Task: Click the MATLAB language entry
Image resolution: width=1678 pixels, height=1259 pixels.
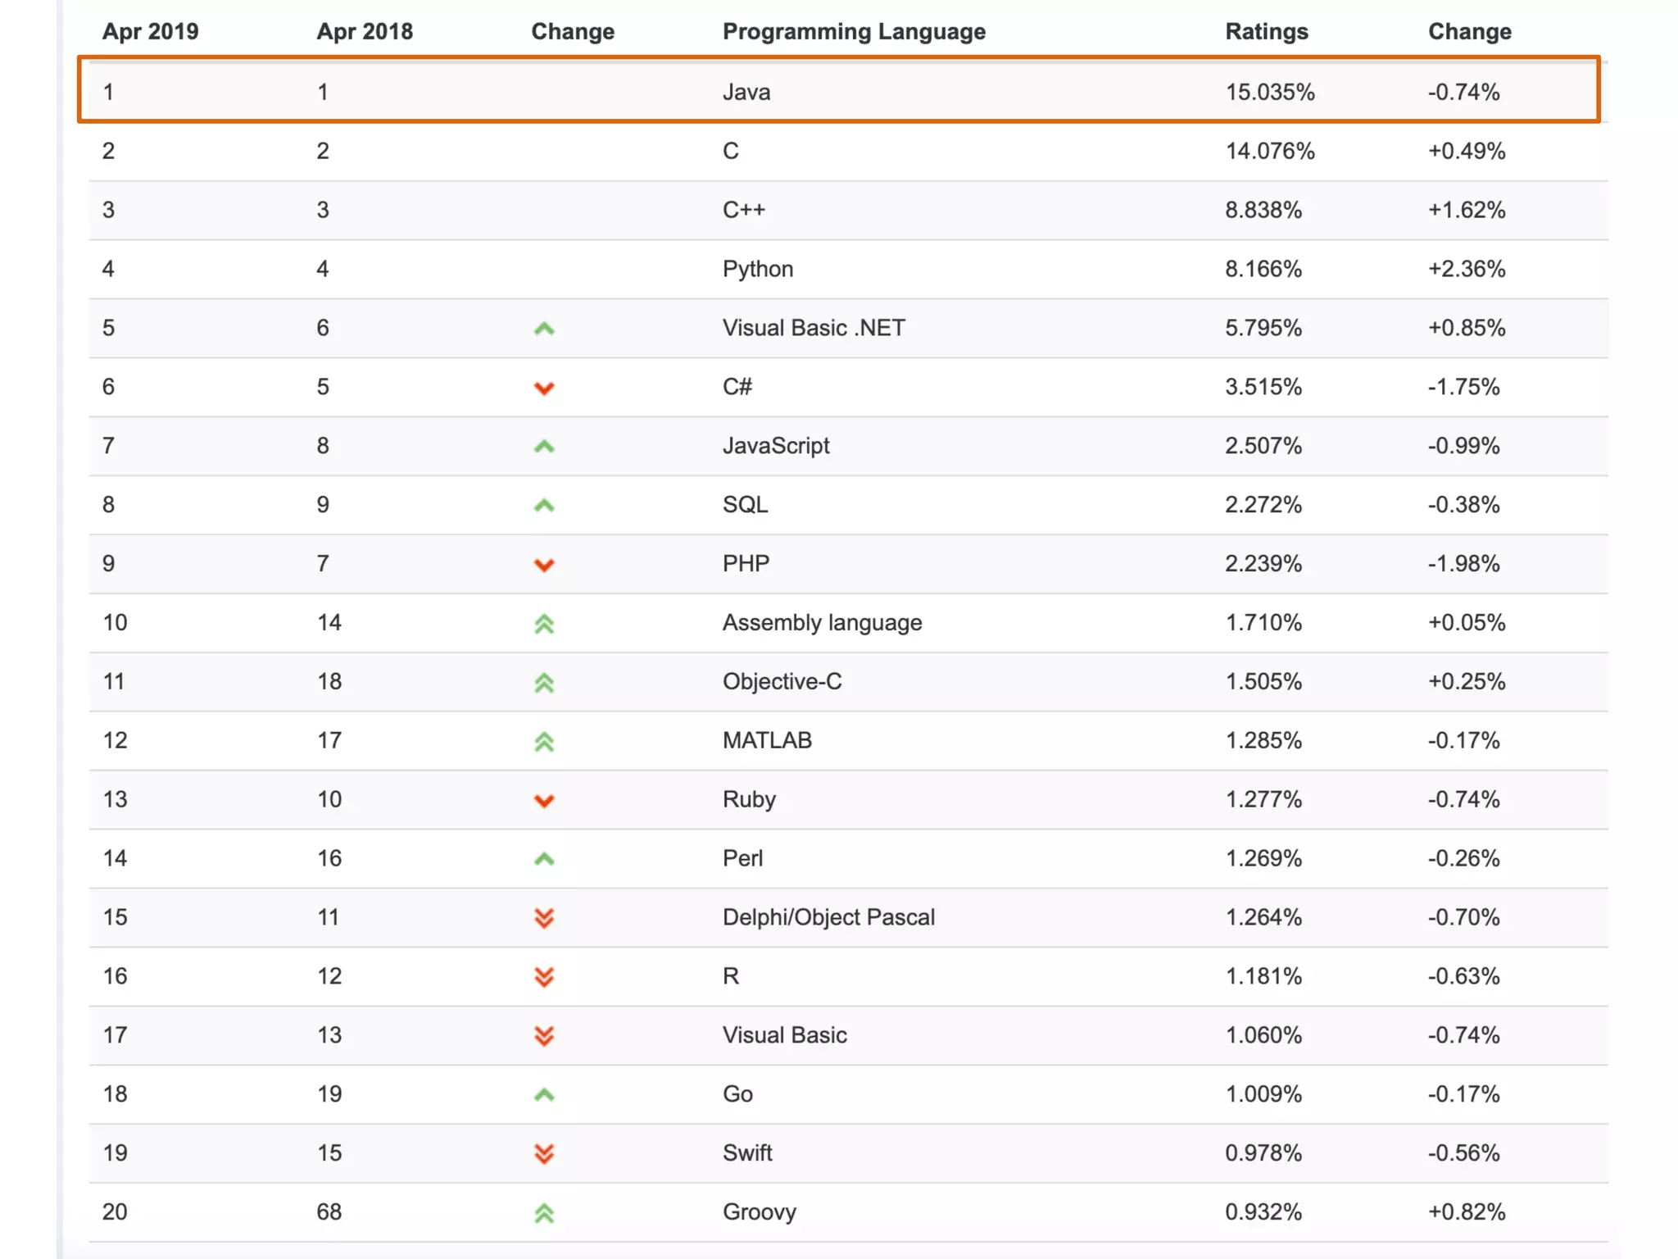Action: 767,740
